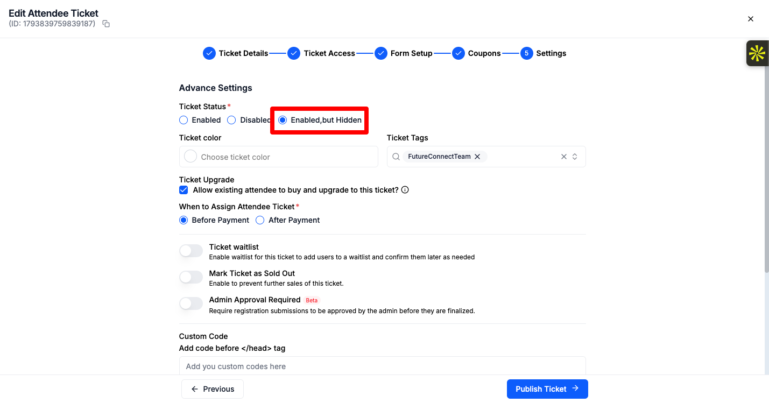Go to the Ticket Access step
Screen dimensions: 769x403
click(321, 53)
